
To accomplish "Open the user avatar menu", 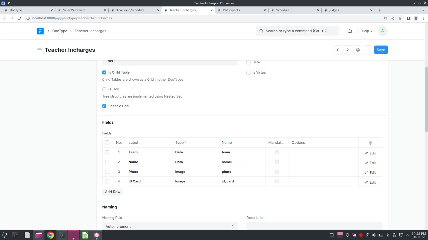I will pos(382,31).
